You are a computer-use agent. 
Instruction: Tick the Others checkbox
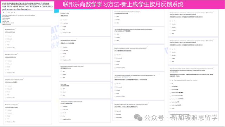click(x=170, y=108)
